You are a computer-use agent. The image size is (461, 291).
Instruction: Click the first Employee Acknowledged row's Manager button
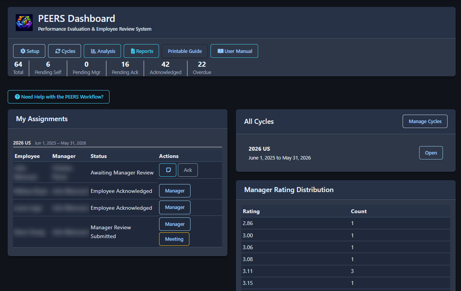[175, 191]
